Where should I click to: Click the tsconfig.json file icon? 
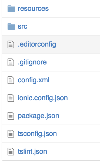[x=11, y=134]
